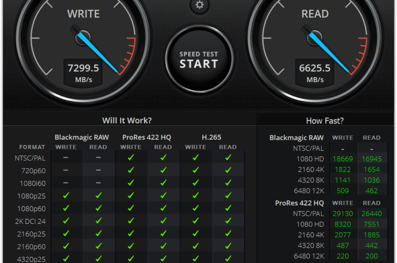Select the READ gauge title
Screen dimensions: 397x263
[315, 14]
